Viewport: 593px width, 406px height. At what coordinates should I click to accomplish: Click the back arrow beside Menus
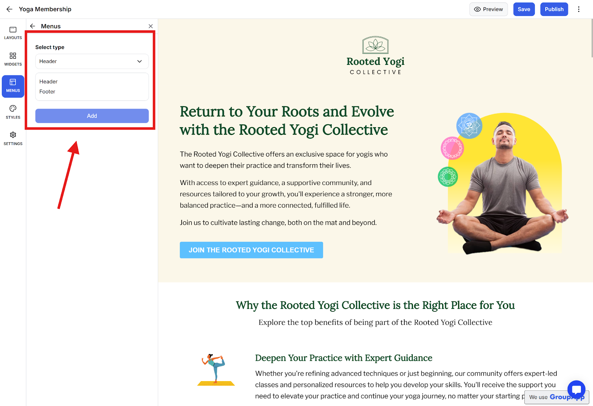click(x=33, y=26)
